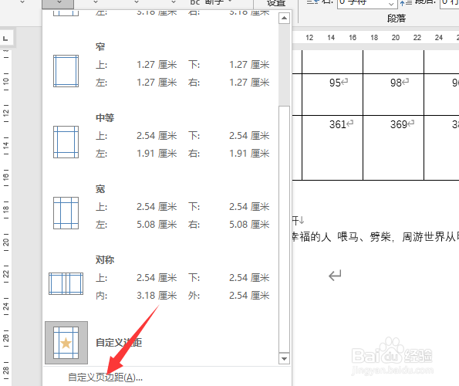Image resolution: width=459 pixels, height=386 pixels.
Task: Open the indent 0 字符 dropdown arrow
Action: point(391,4)
